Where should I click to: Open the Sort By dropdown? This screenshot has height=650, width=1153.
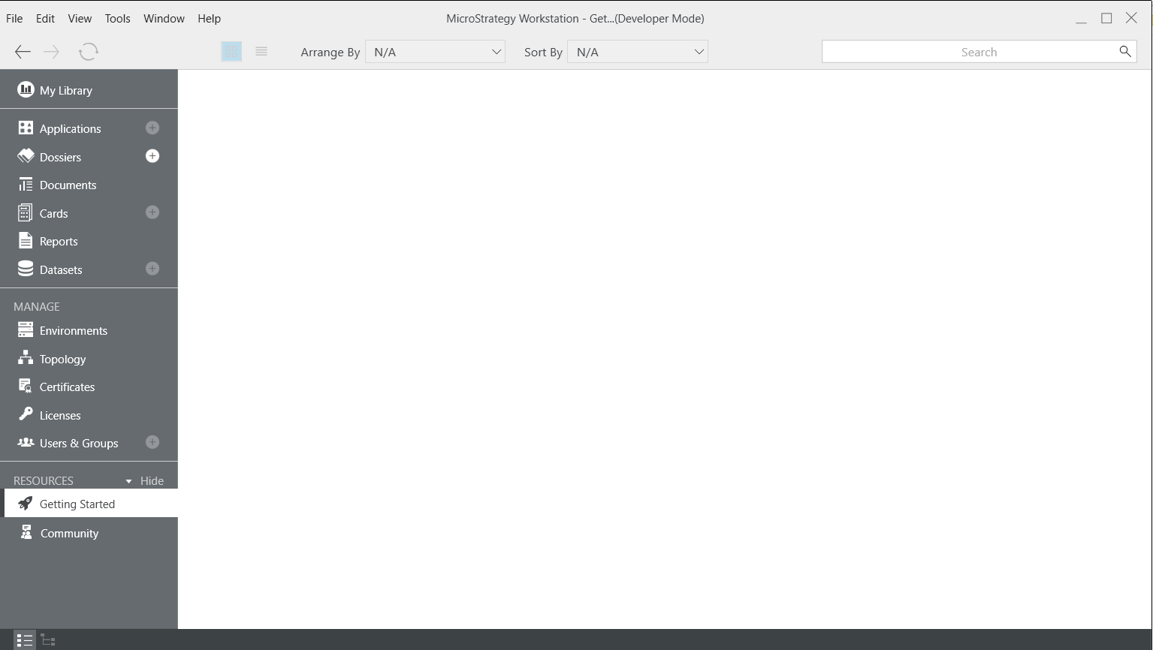click(637, 52)
